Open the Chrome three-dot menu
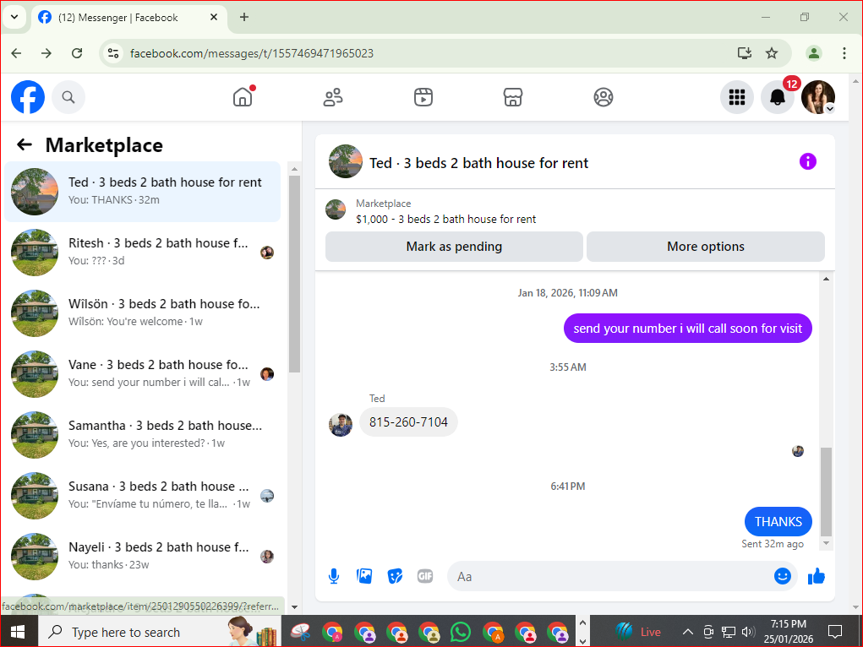Image resolution: width=863 pixels, height=647 pixels. pyautogui.click(x=844, y=53)
